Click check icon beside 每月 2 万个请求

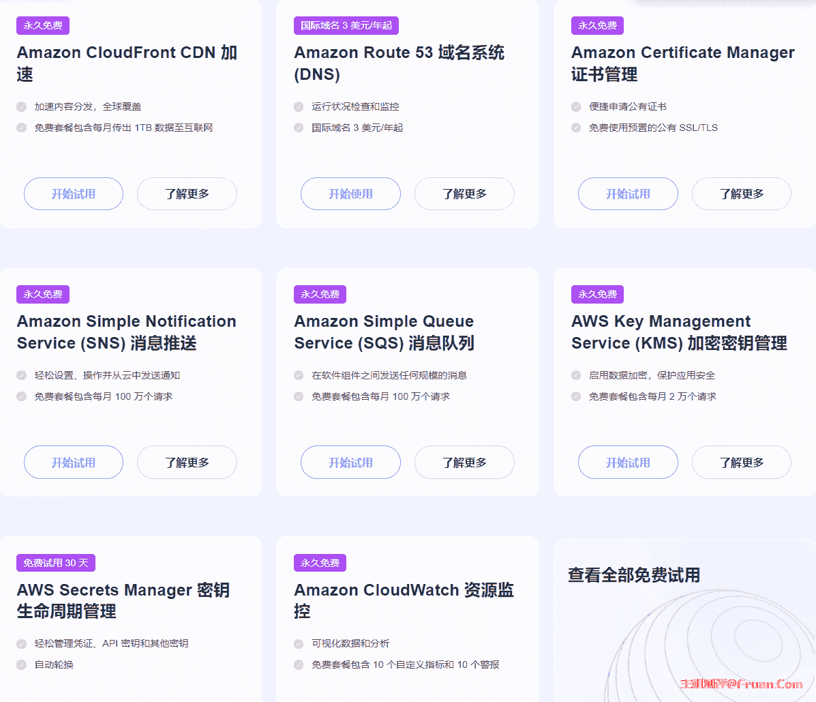(x=576, y=396)
